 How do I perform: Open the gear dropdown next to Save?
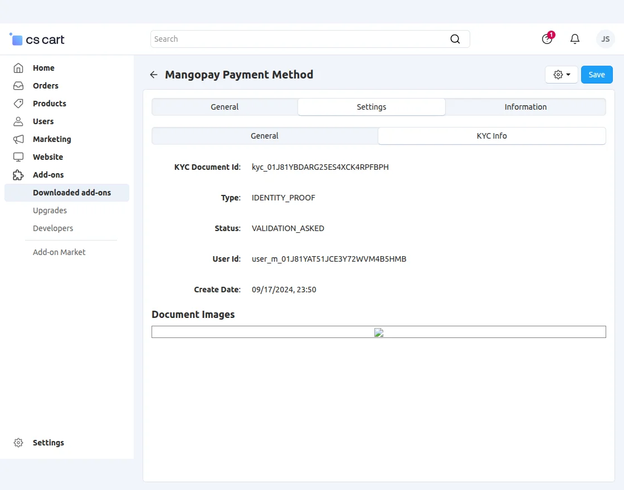tap(562, 75)
